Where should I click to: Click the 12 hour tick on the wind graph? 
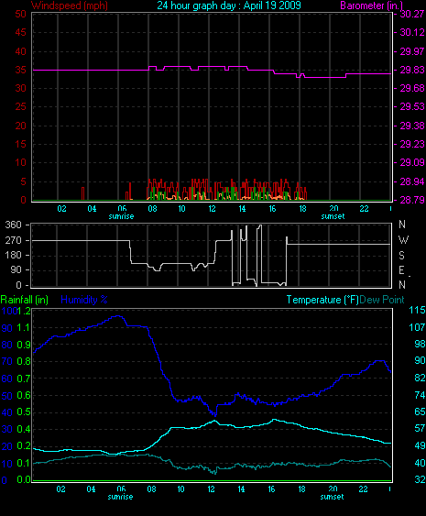point(212,209)
